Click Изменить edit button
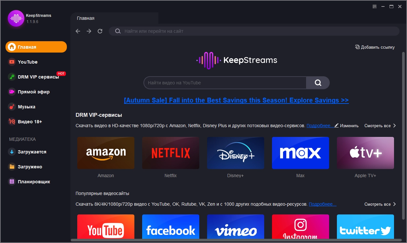The image size is (407, 243). click(346, 126)
